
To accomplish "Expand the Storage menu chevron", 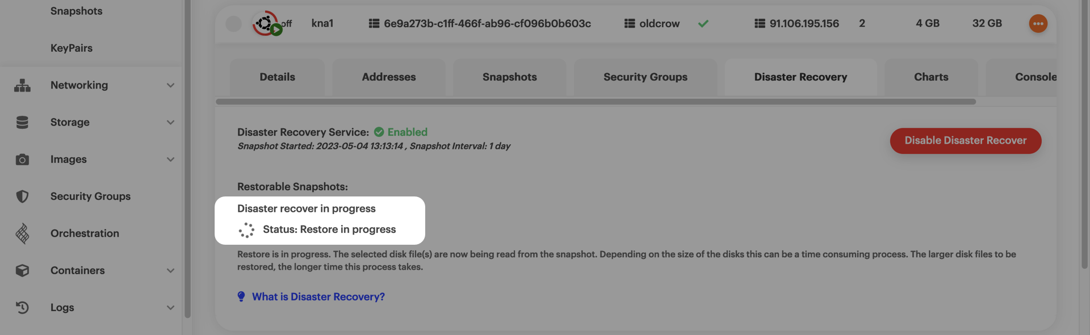I will 170,122.
